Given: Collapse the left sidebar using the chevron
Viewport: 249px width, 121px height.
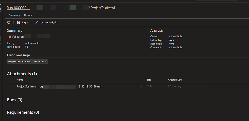Looking at the screenshot, I should tap(1, 4).
